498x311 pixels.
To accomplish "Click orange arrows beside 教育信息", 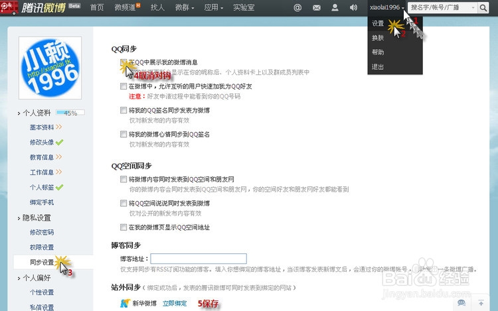I will coord(58,157).
